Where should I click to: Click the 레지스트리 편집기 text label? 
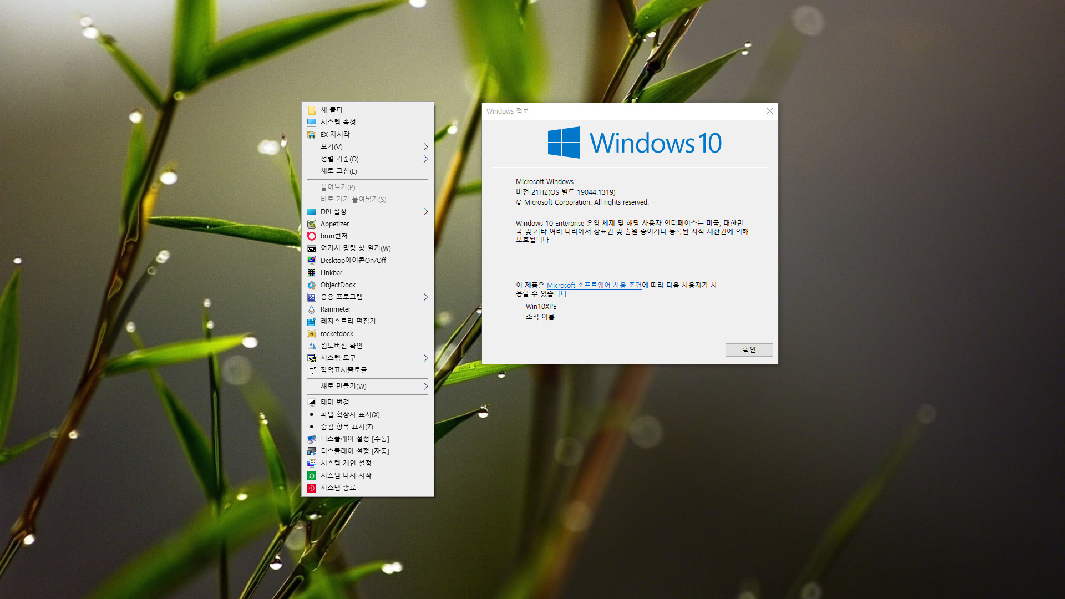coord(348,321)
